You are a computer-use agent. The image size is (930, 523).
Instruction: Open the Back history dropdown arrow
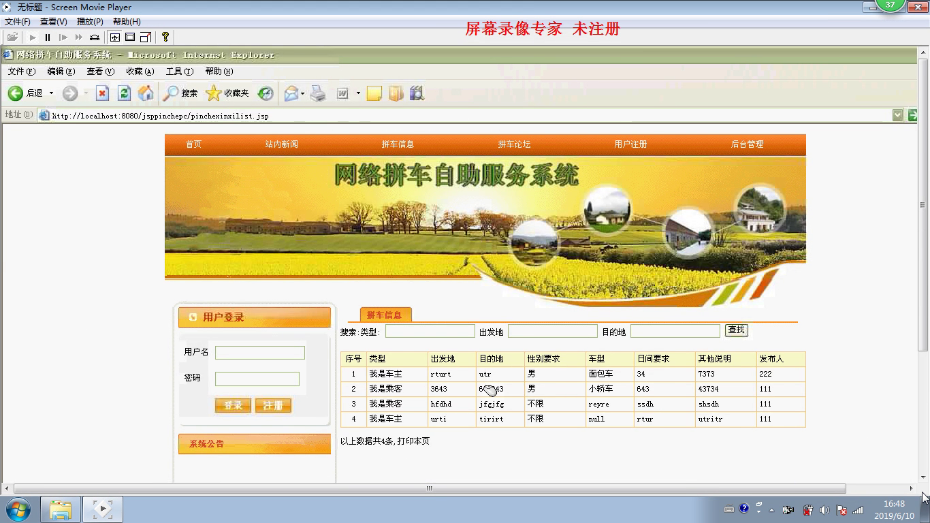51,93
